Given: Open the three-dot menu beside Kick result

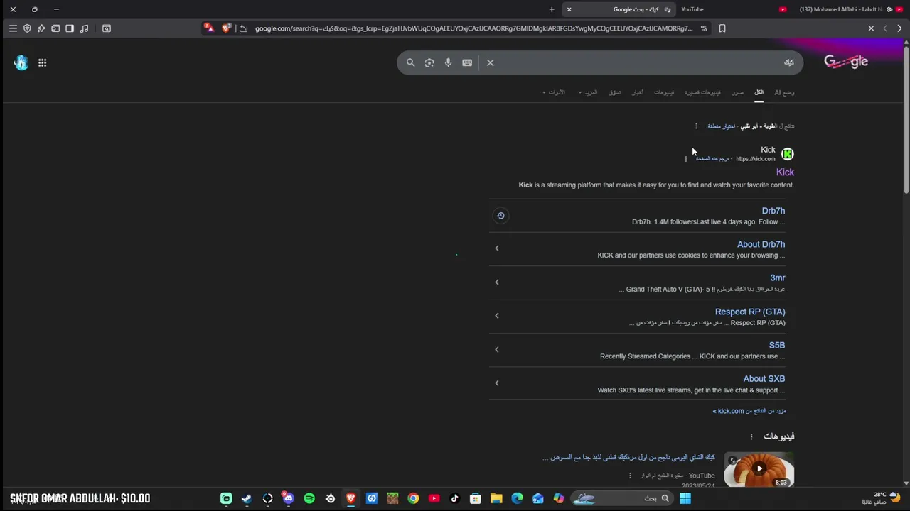Looking at the screenshot, I should pyautogui.click(x=686, y=159).
